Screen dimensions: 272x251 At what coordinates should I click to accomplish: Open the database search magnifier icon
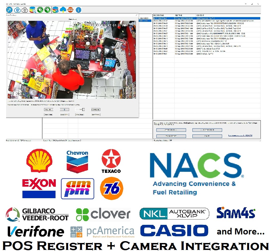(33, 10)
